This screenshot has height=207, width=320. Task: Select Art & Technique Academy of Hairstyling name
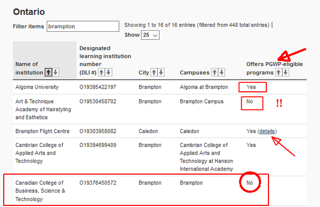43,109
